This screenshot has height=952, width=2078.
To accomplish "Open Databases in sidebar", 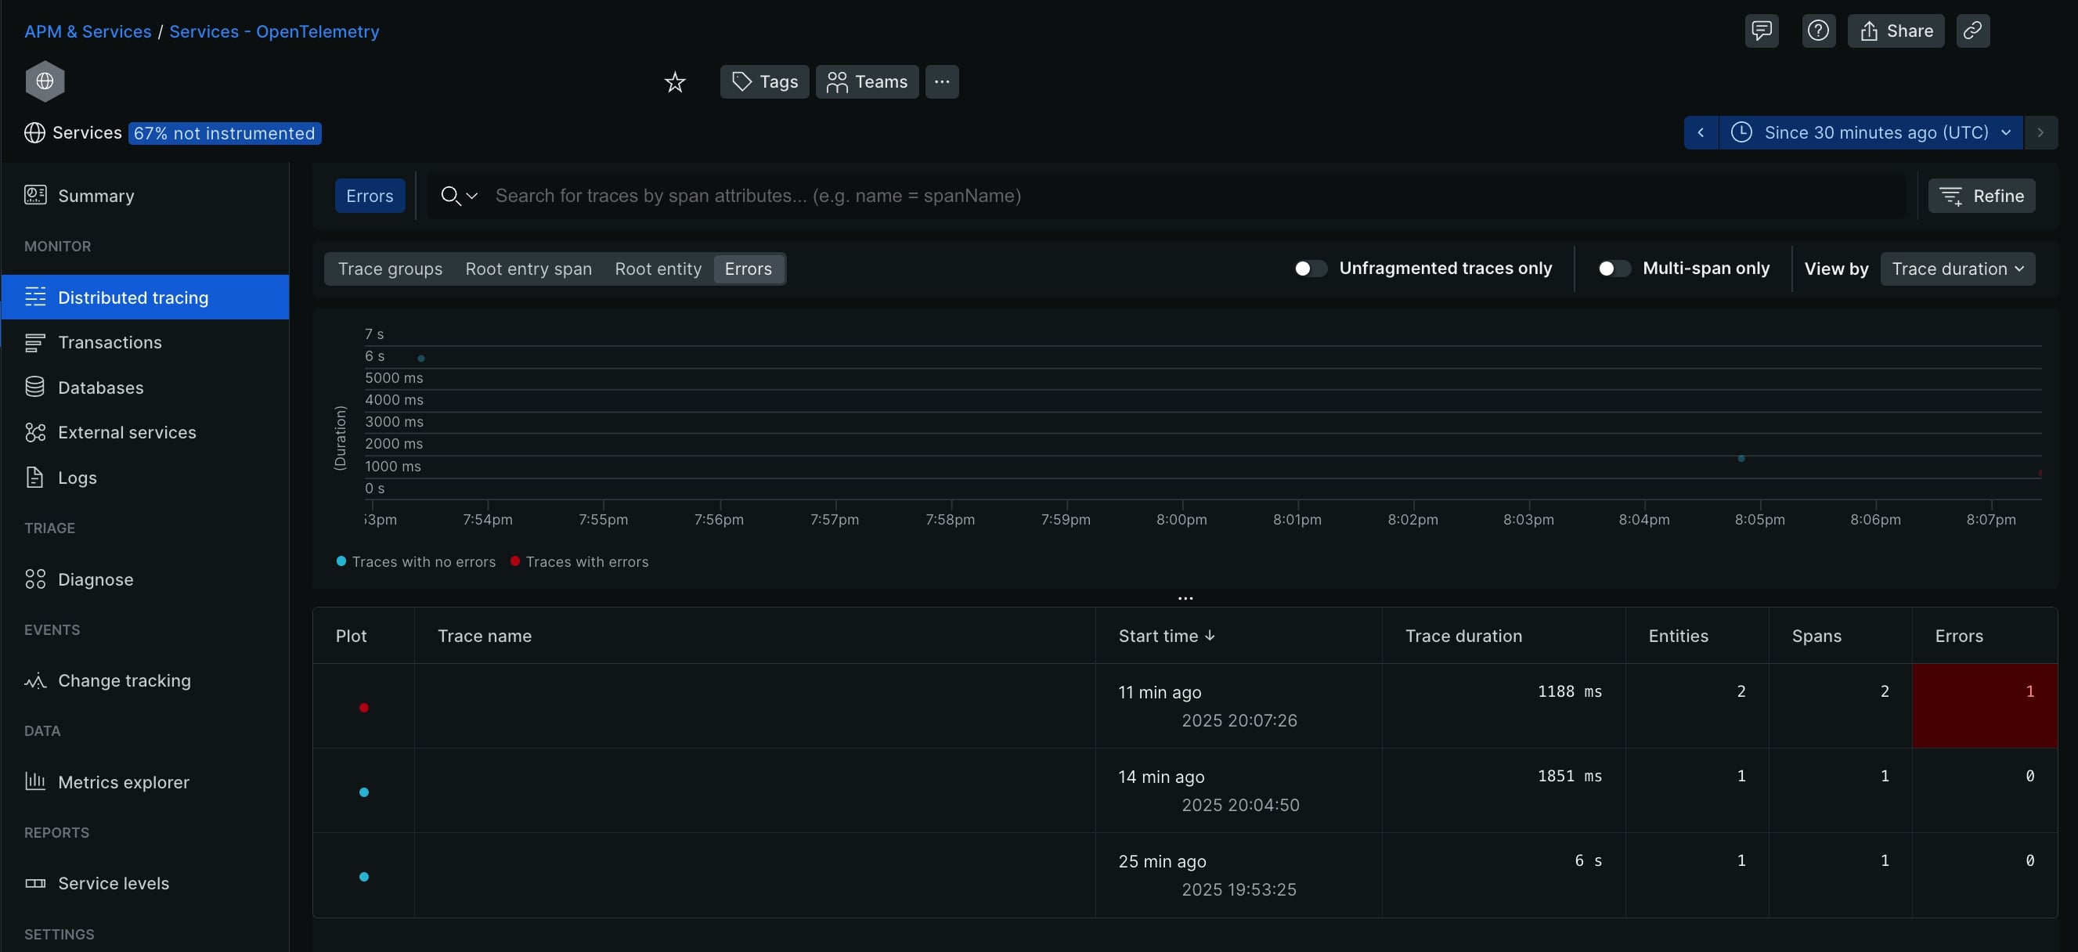I will pos(145,388).
